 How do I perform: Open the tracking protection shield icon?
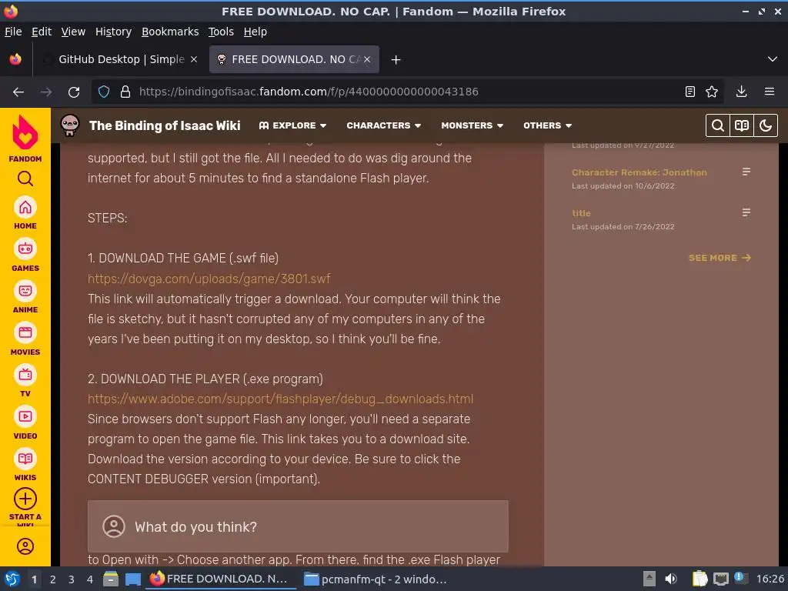104,92
